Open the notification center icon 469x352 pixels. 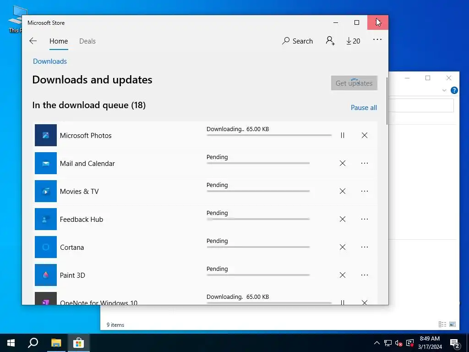coord(455,343)
